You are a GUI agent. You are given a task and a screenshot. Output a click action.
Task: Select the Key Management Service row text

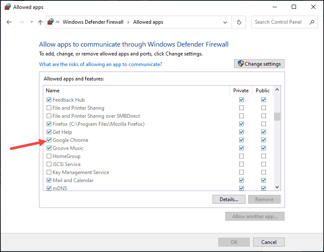[x=81, y=172]
